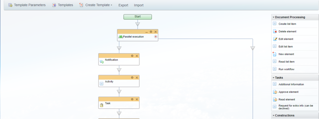Viewport: 319px width, 119px height.
Task: Open the Templates toolbar item
Action: [62, 5]
